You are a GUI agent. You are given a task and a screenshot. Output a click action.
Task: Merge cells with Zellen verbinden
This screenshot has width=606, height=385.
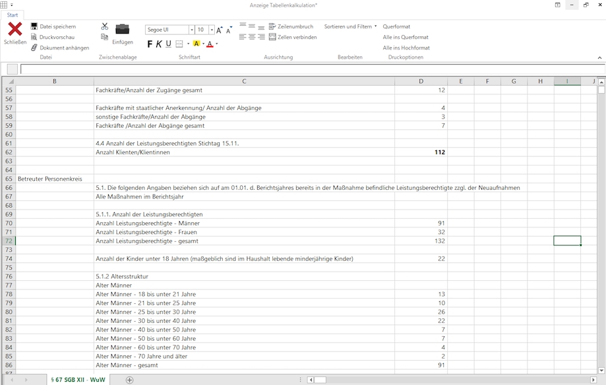pyautogui.click(x=293, y=37)
